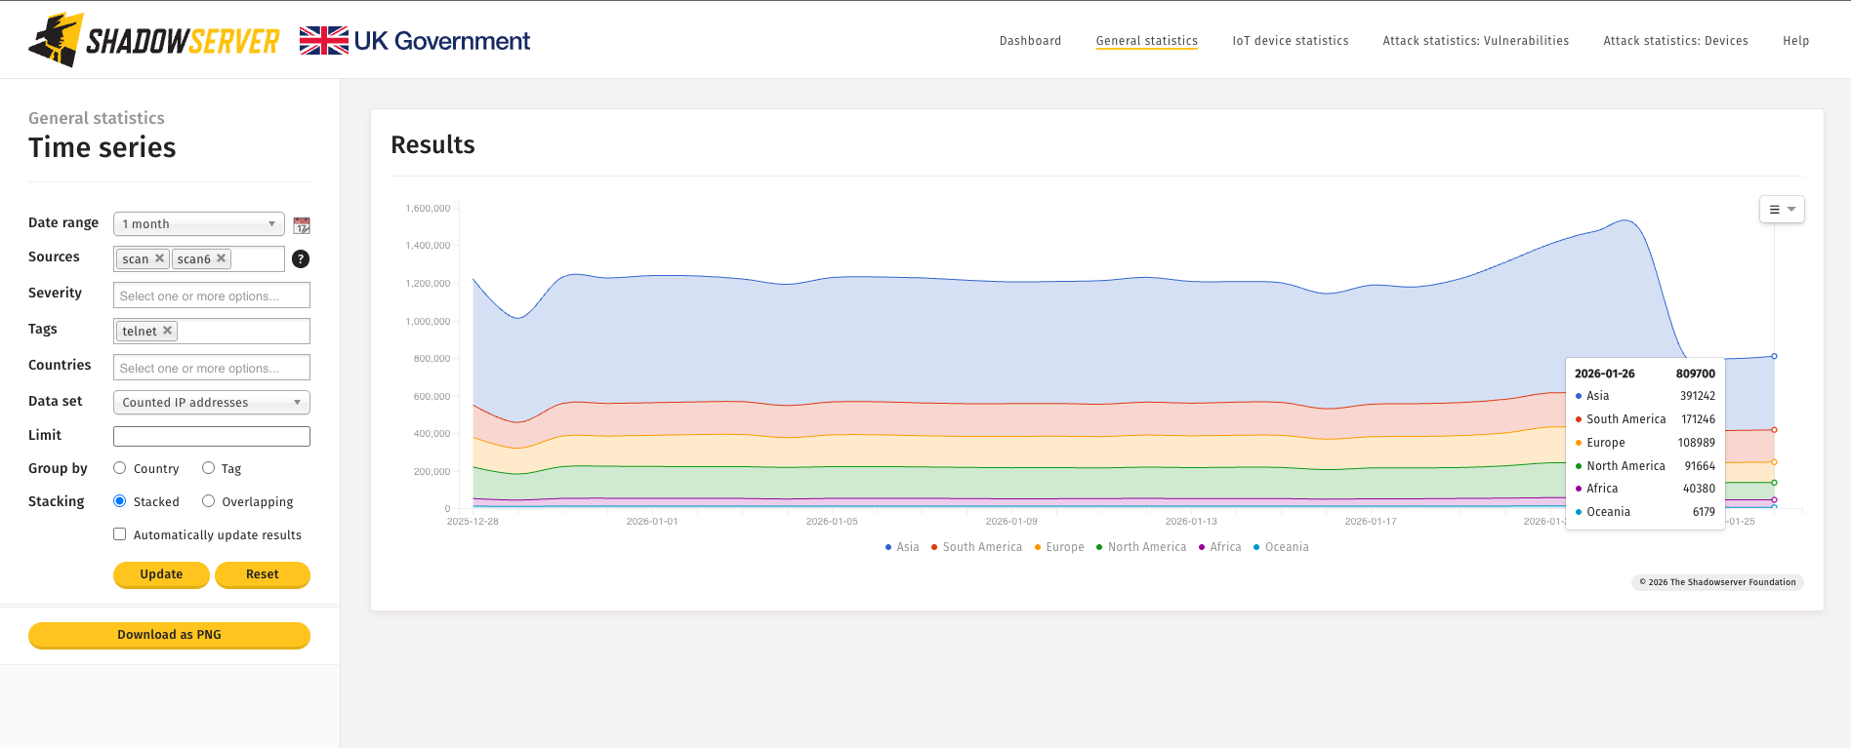Toggle Europe series in chart legend
1851x748 pixels.
1059,547
